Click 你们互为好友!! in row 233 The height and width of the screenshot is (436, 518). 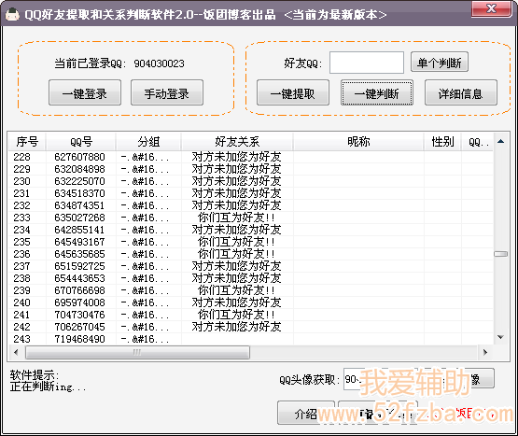(236, 218)
